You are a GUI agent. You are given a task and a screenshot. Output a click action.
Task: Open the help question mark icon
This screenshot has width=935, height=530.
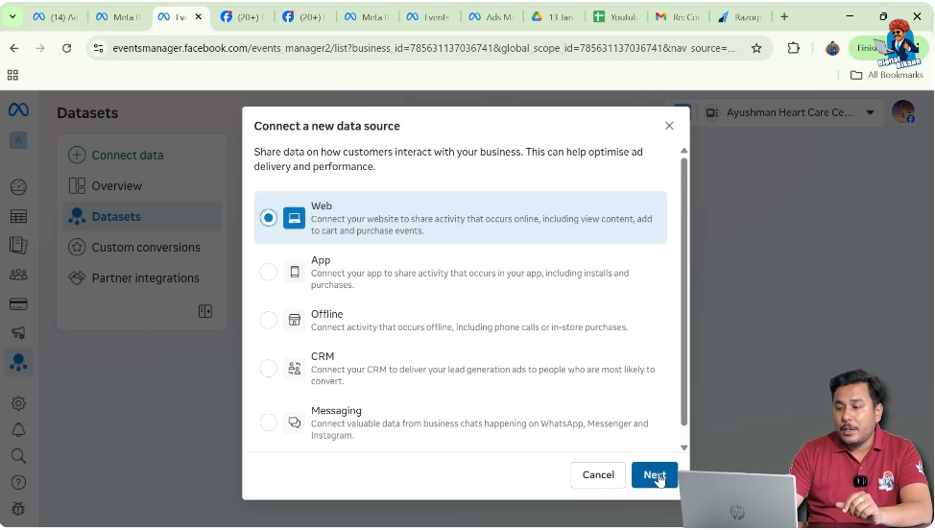(18, 482)
